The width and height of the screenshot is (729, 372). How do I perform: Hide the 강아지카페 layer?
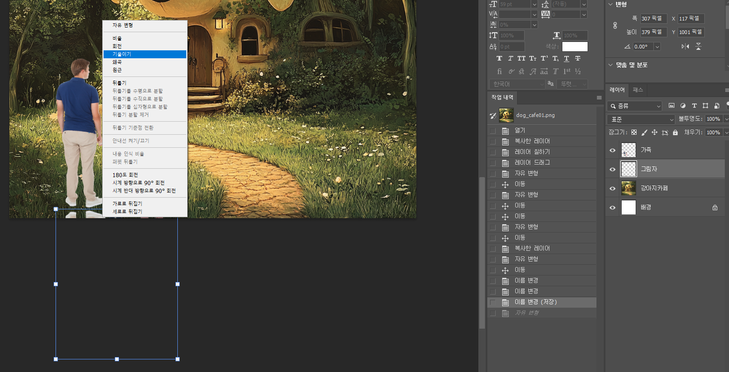coord(612,188)
